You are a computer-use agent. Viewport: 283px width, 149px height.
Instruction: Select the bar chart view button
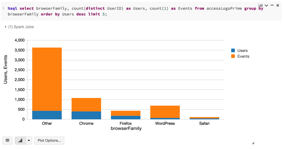coord(20,140)
